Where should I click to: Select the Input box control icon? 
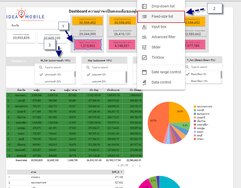[x=144, y=27]
